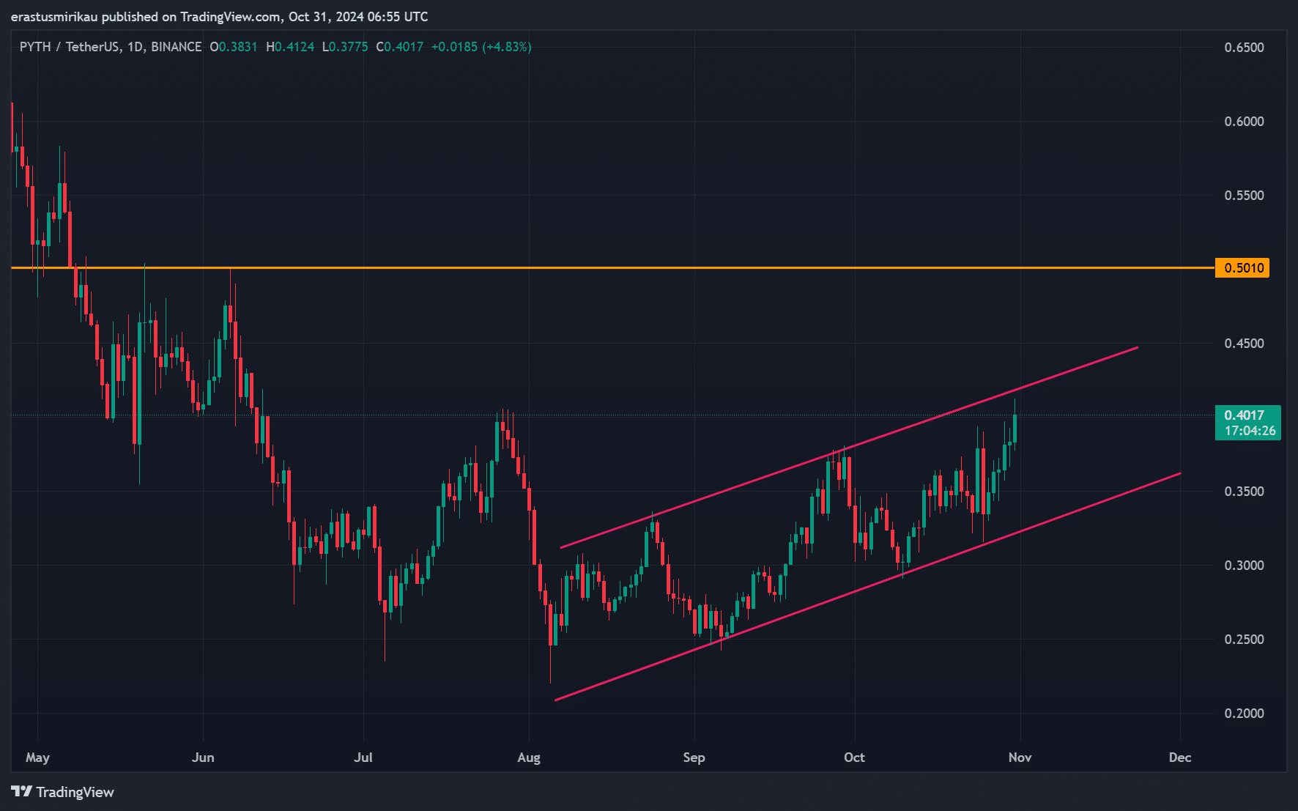The image size is (1298, 811).
Task: Click the published on TradingView.com header text
Action: point(220,17)
